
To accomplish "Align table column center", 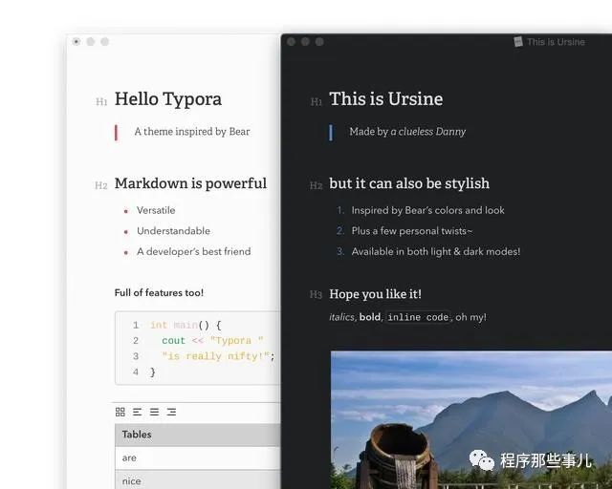I will tap(154, 412).
